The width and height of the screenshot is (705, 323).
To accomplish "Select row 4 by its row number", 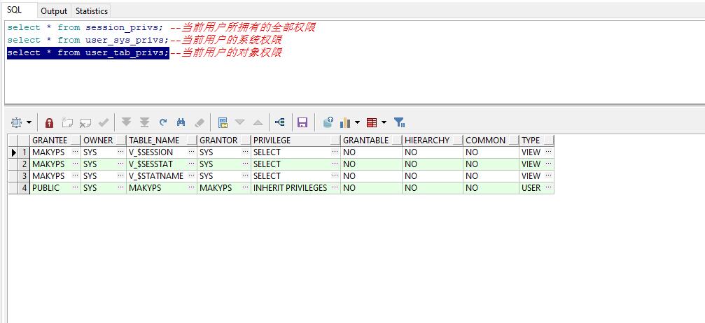I will [x=25, y=188].
